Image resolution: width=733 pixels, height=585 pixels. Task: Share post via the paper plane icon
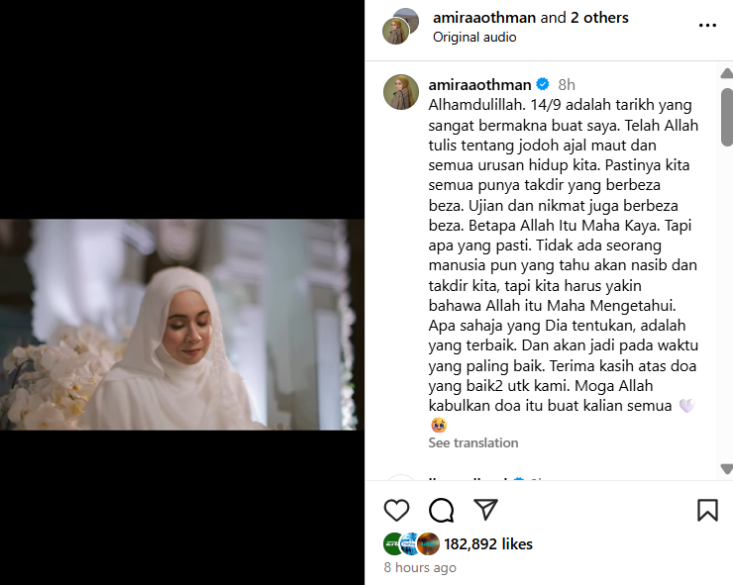click(485, 510)
